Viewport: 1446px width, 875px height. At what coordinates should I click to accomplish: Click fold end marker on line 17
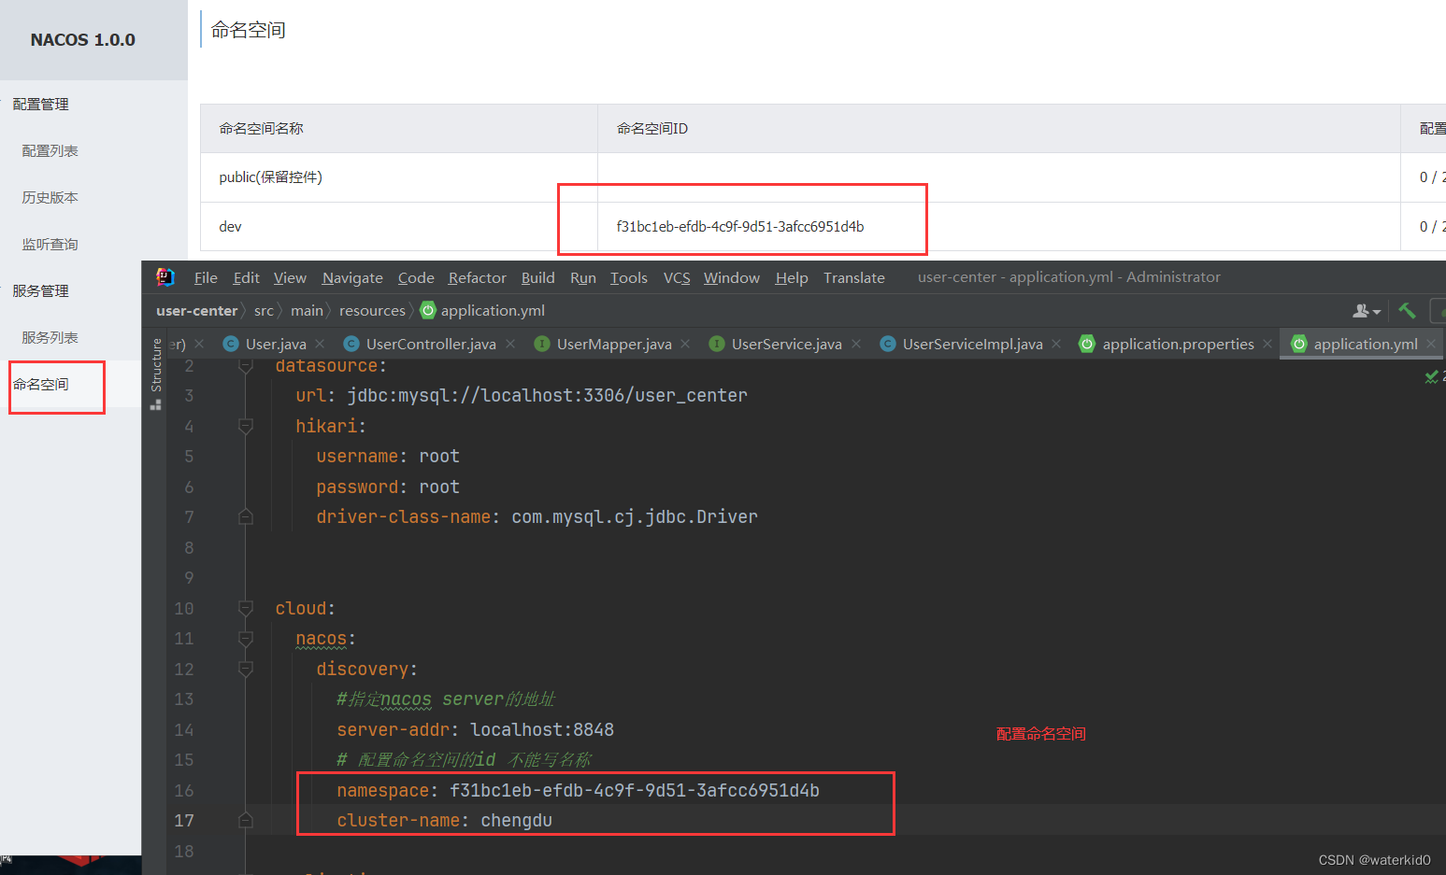246,820
